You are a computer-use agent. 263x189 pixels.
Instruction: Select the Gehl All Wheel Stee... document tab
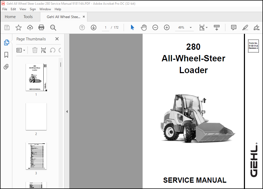pyautogui.click(x=64, y=17)
